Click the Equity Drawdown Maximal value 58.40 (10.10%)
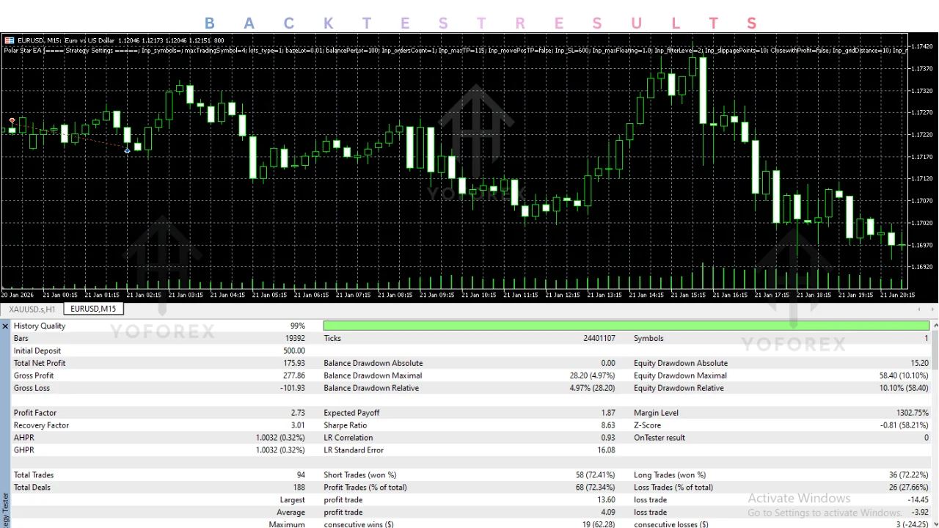Image resolution: width=939 pixels, height=528 pixels. [x=904, y=376]
